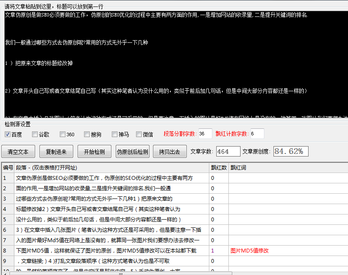This screenshot has width=348, height=275.
Task: Start checking with the 开始检测 button
Action: tap(94, 152)
